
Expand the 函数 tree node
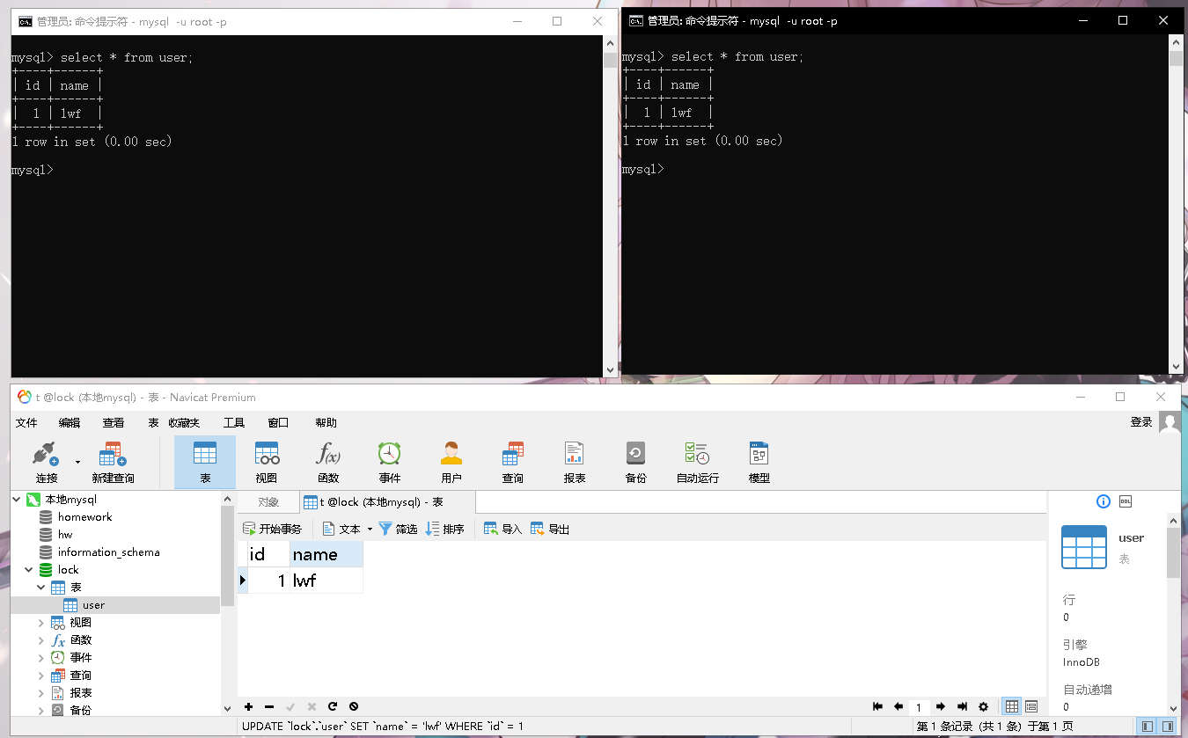click(40, 639)
